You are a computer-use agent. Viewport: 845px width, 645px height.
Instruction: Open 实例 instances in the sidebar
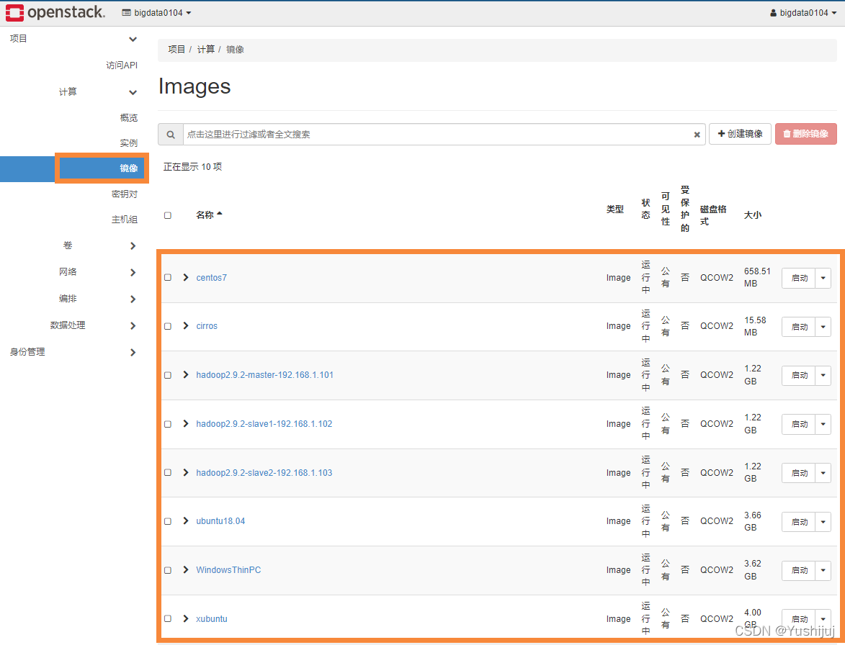129,143
